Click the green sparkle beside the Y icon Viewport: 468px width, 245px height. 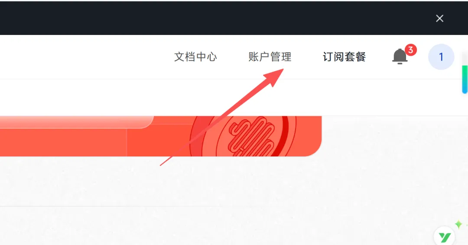[458, 224]
